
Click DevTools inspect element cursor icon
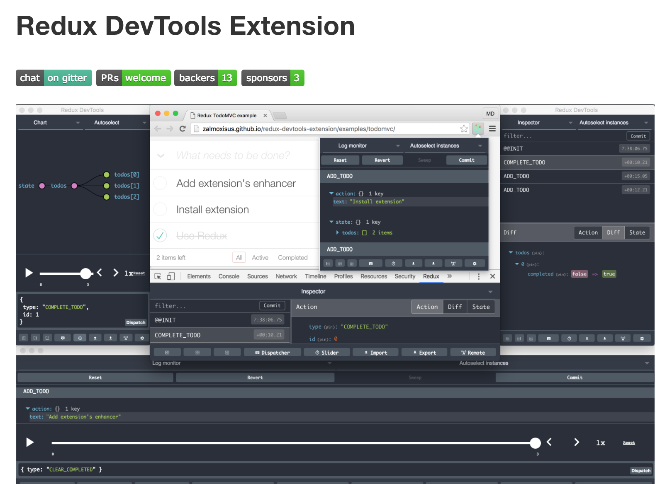[x=158, y=276]
